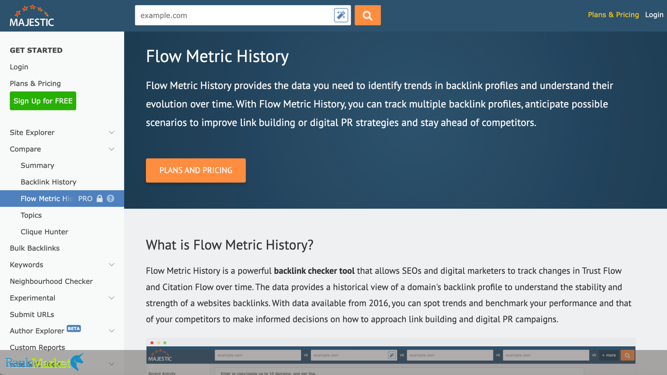Image resolution: width=667 pixels, height=375 pixels.
Task: Expand the Keywords chevron
Action: (x=112, y=265)
